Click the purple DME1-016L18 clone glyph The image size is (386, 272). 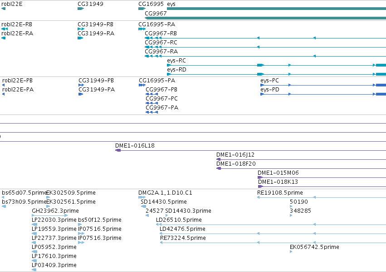pos(250,150)
